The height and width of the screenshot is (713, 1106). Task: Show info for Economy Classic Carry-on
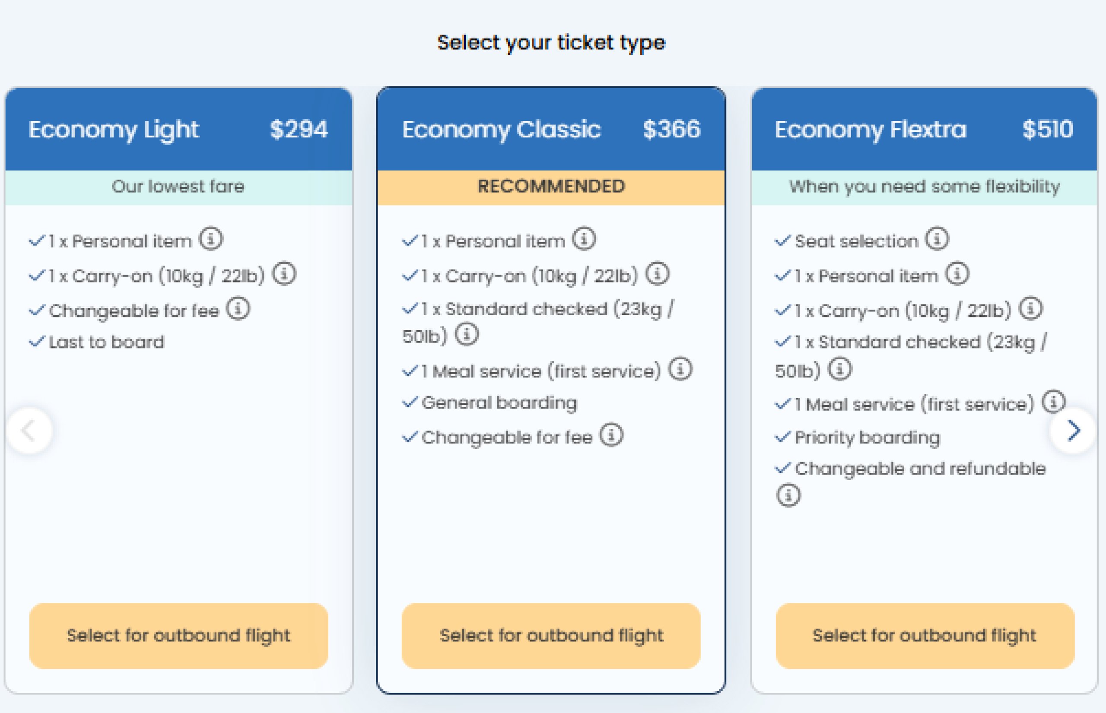(657, 274)
